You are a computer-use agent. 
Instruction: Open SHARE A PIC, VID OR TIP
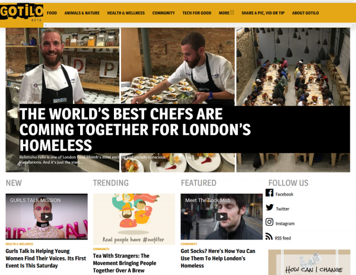point(263,13)
